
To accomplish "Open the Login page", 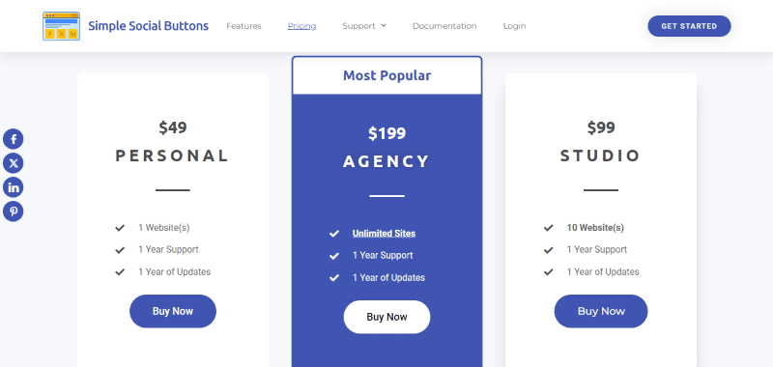I will (x=514, y=26).
